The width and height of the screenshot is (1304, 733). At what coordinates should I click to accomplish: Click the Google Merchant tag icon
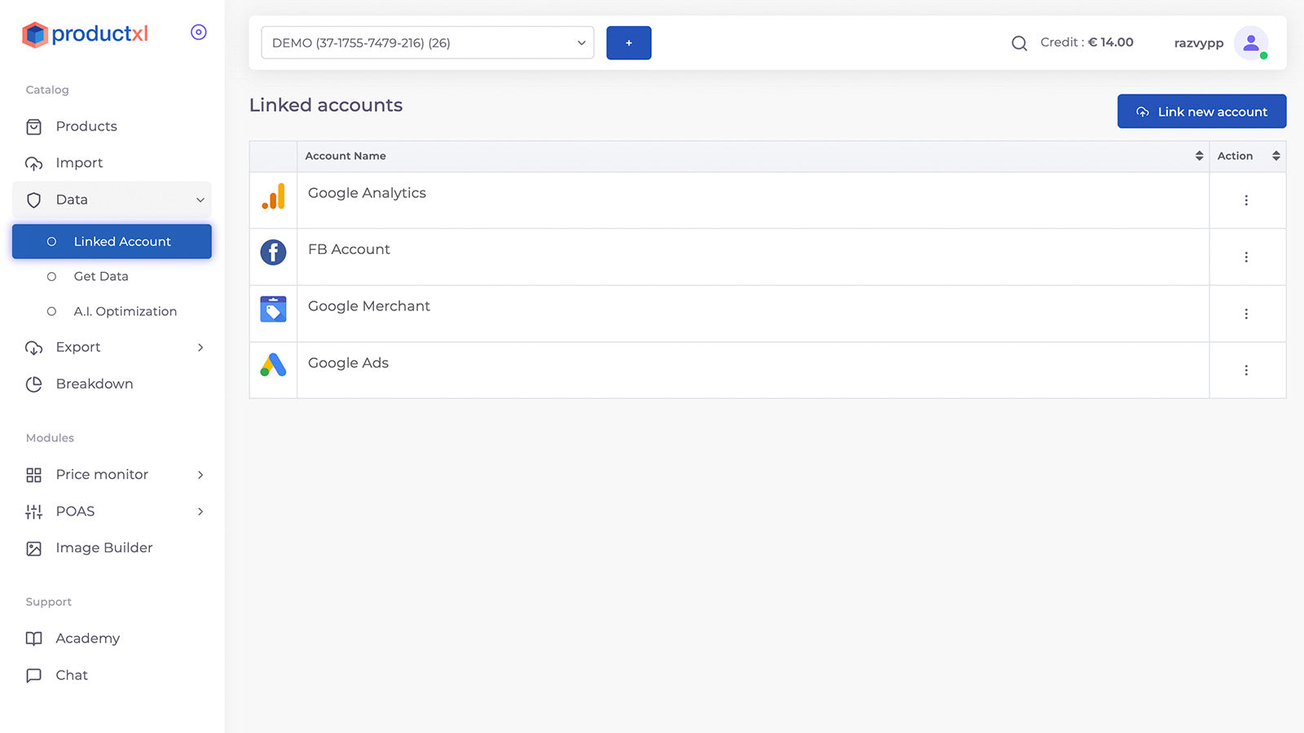[273, 309]
